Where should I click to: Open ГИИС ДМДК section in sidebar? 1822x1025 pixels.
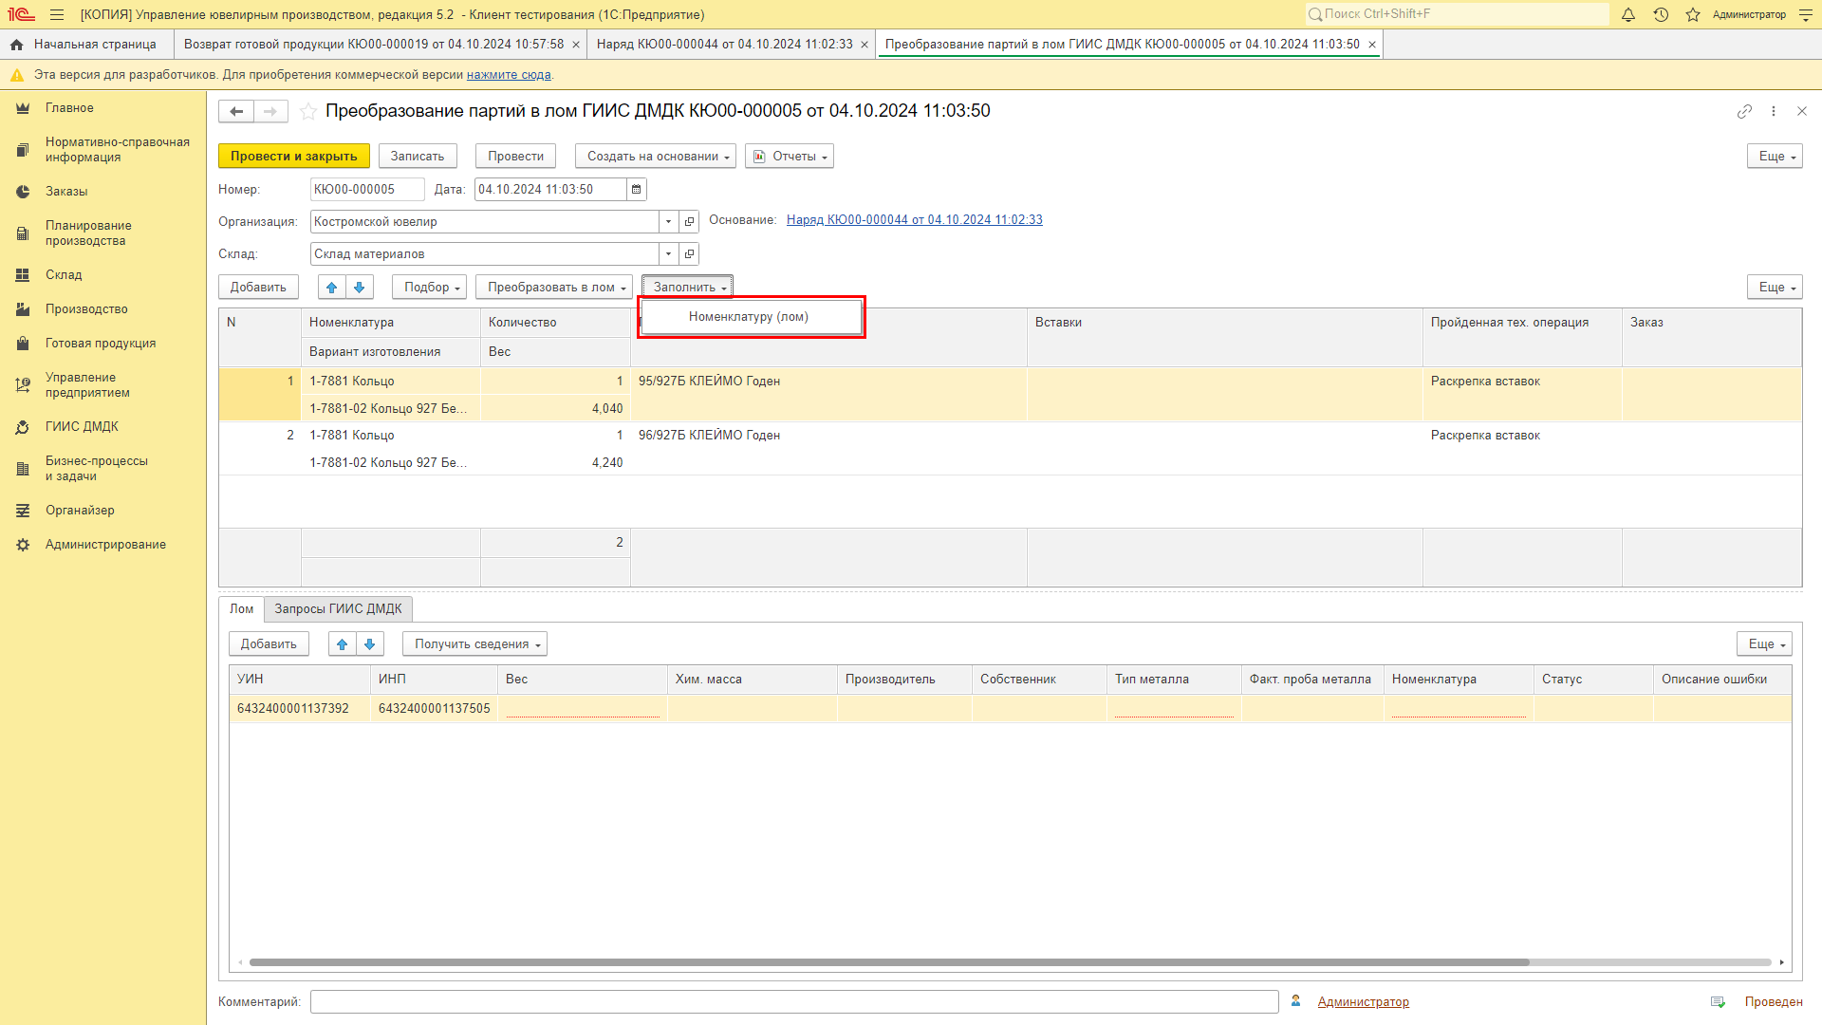pyautogui.click(x=82, y=427)
